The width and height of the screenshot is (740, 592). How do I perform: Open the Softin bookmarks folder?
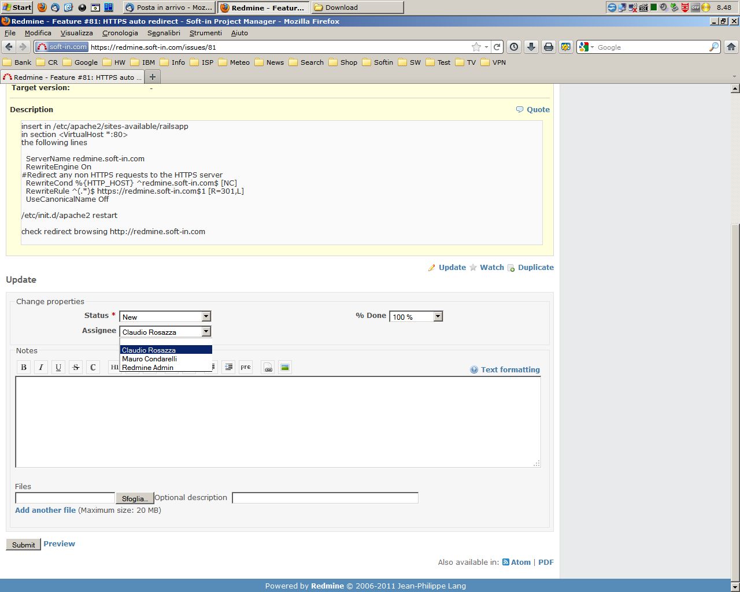point(378,62)
